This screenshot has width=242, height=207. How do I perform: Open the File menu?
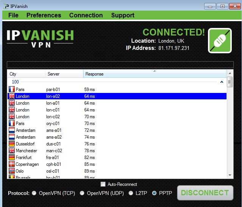[x=13, y=15]
